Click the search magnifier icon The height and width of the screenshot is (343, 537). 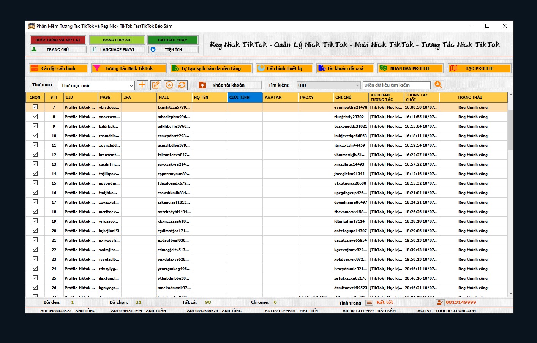pyautogui.click(x=438, y=85)
